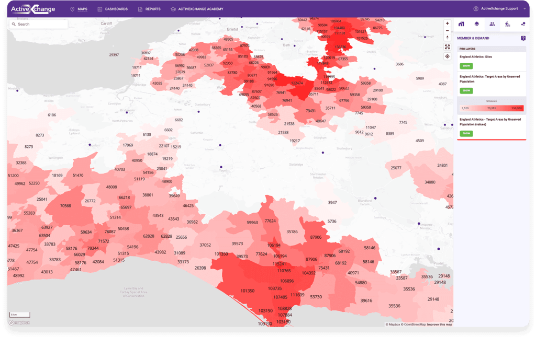The height and width of the screenshot is (348, 536).
Task: Open the Reports menu
Action: coord(149,9)
